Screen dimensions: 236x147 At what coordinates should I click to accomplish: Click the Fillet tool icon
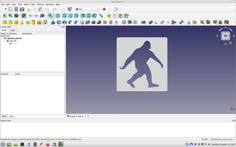coord(70,22)
